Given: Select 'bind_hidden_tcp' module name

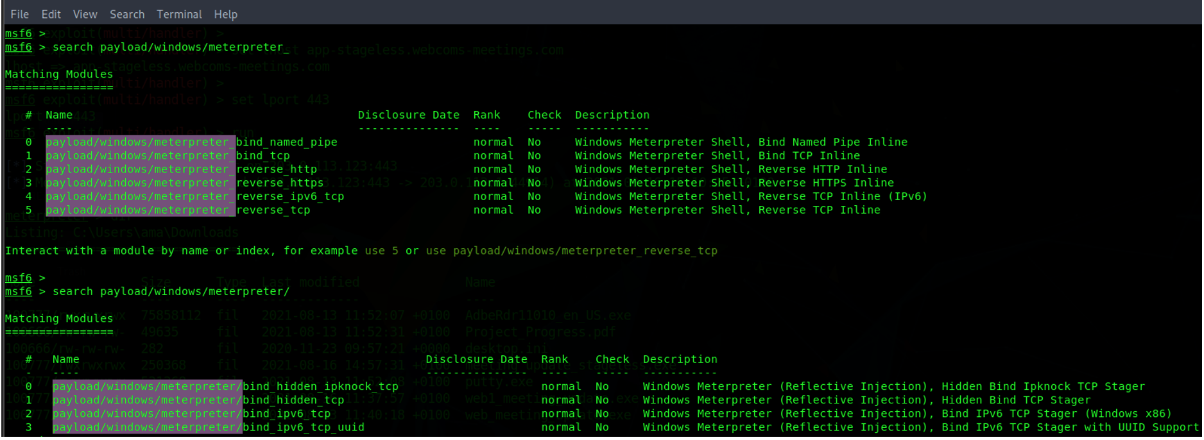Looking at the screenshot, I should pos(294,400).
